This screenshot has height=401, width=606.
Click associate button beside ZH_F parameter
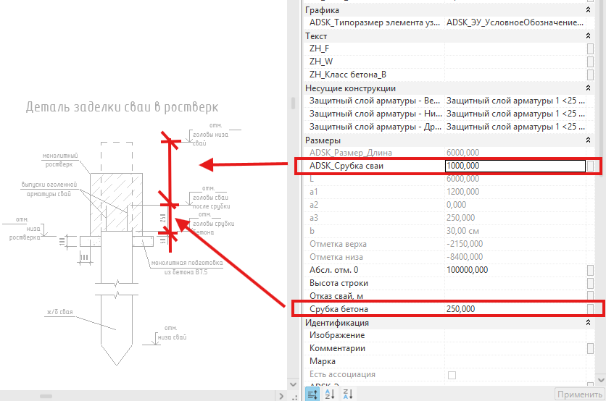[x=590, y=48]
